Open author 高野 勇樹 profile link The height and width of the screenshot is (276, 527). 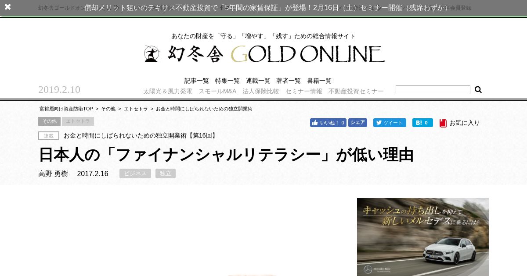coord(53,173)
